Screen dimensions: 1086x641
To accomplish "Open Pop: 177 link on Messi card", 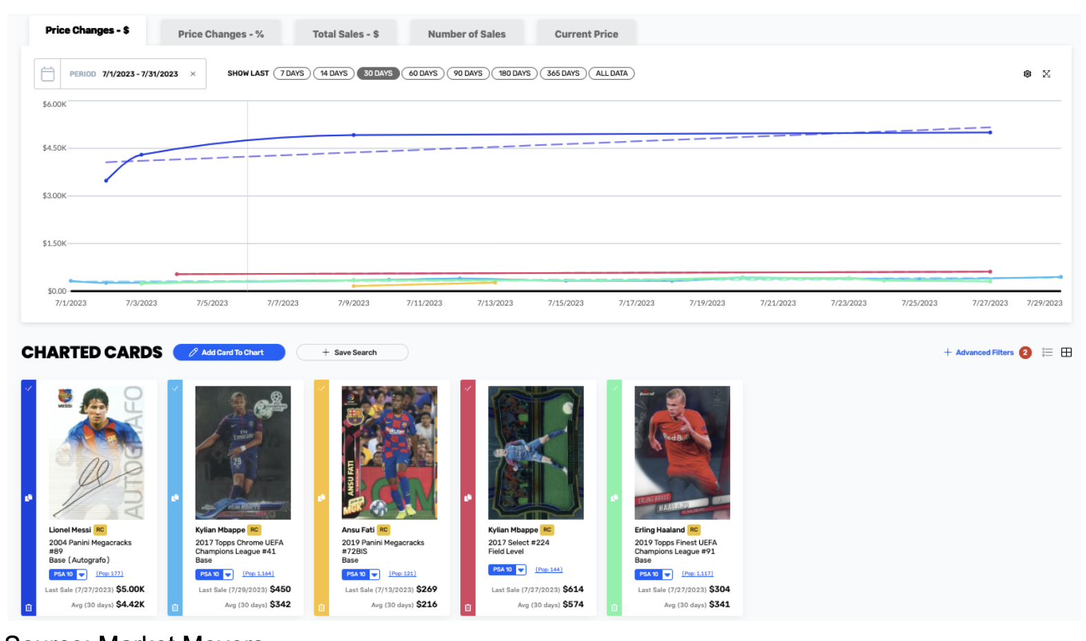I will click(109, 574).
